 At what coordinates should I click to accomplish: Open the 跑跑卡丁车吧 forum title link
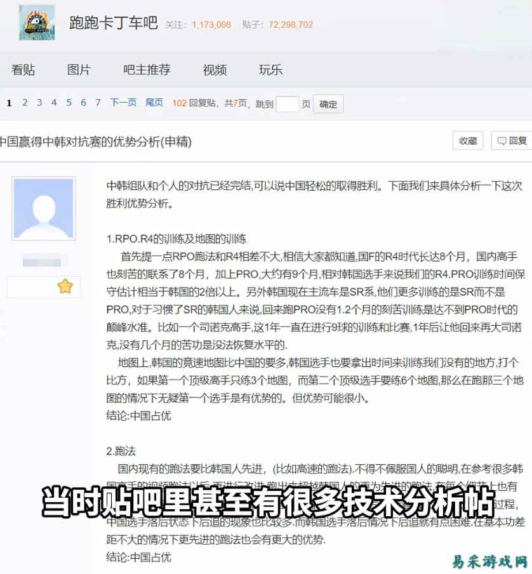(x=114, y=23)
